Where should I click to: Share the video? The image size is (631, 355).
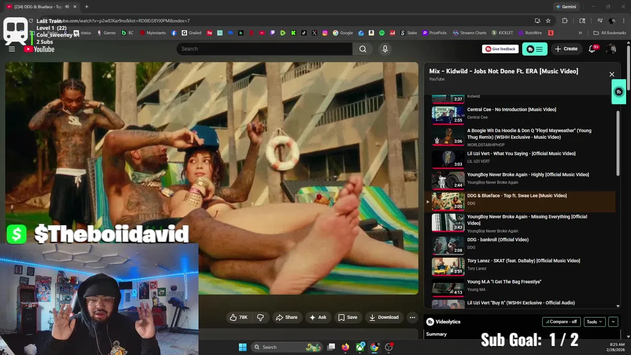click(286, 318)
